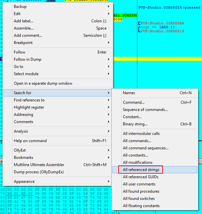Select Names in Search for submenu
This screenshot has width=202, height=214.
pyautogui.click(x=155, y=93)
